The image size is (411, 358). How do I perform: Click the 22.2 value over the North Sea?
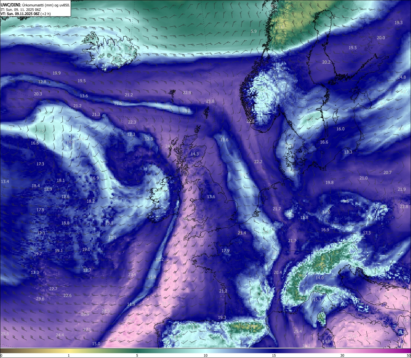[258, 162]
